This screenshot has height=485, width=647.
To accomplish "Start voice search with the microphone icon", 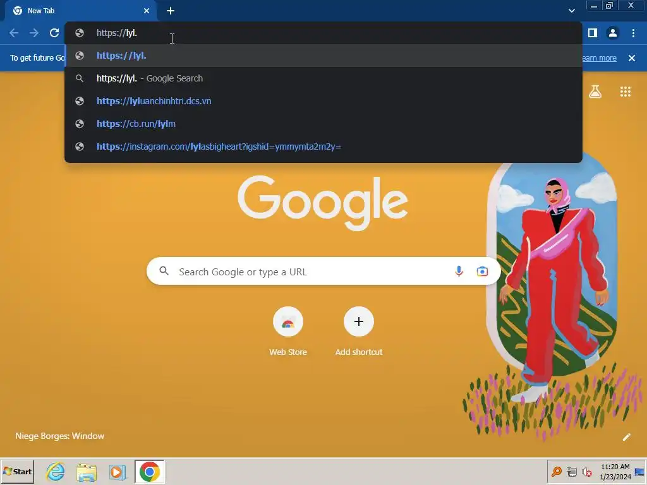I will pyautogui.click(x=459, y=271).
